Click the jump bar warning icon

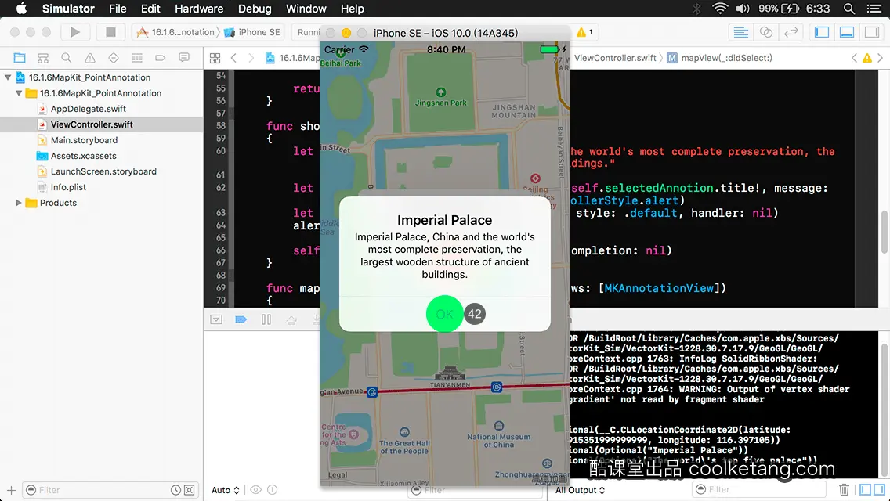point(867,58)
